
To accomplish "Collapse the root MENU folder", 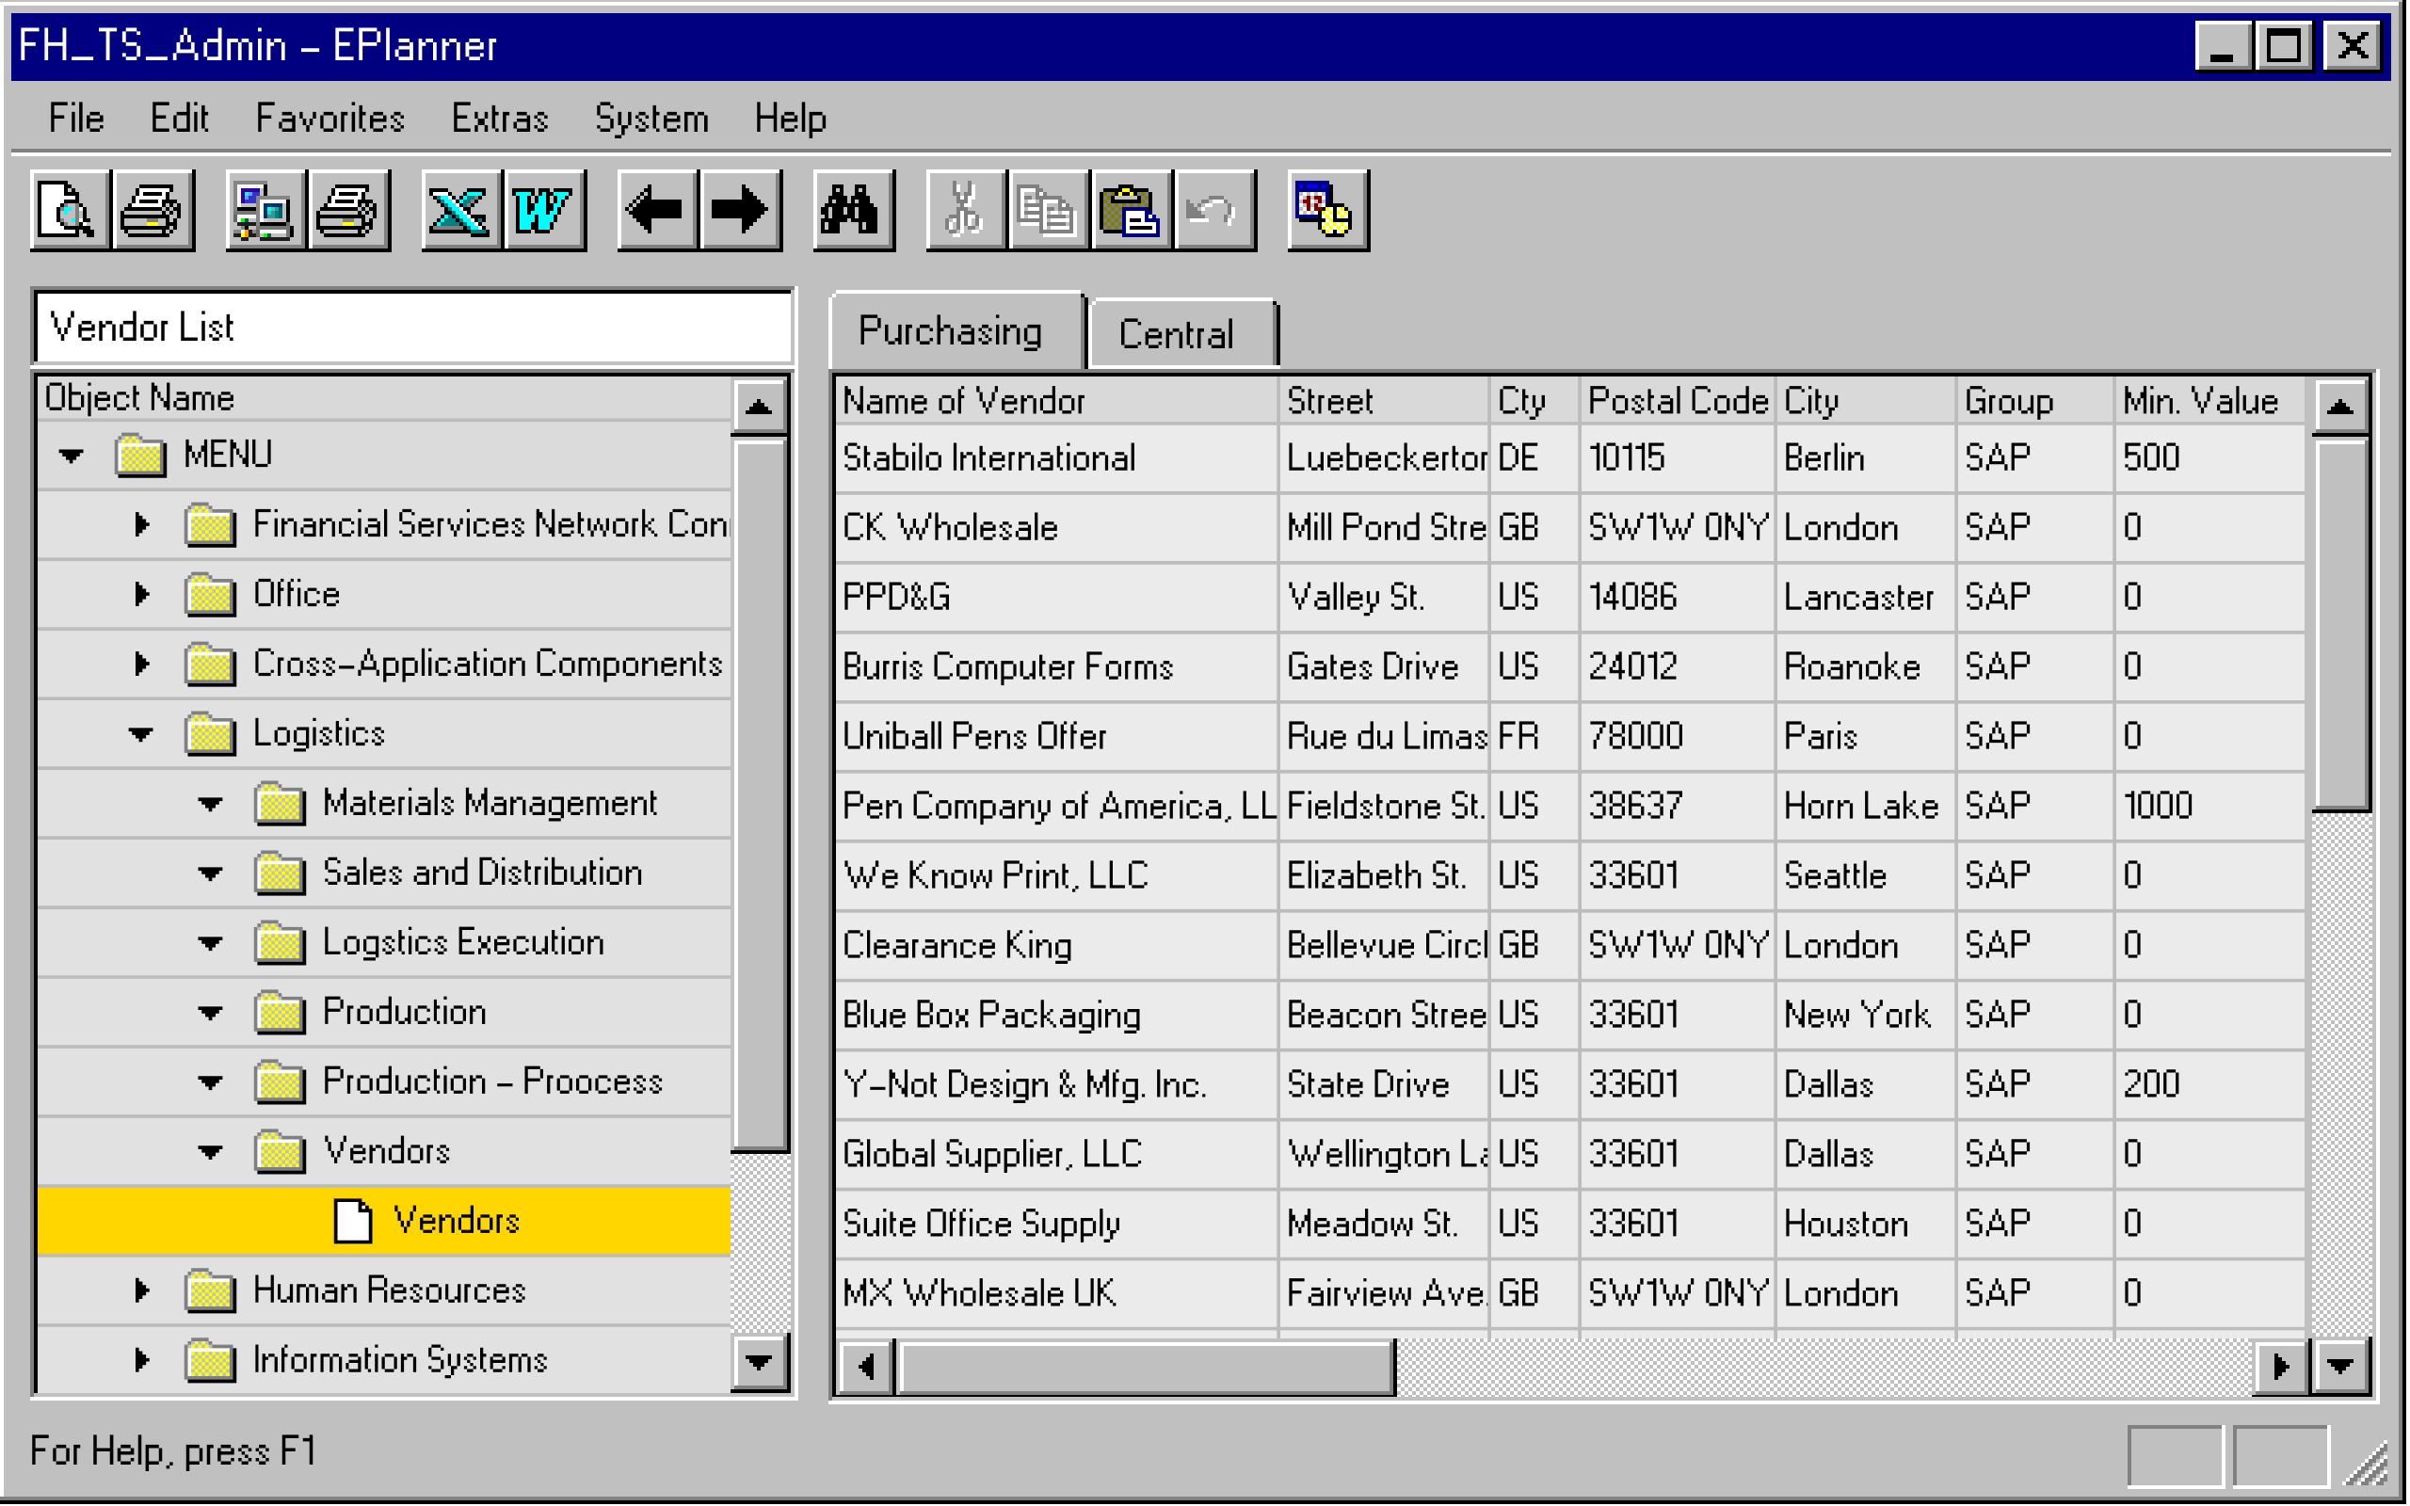I will [71, 457].
